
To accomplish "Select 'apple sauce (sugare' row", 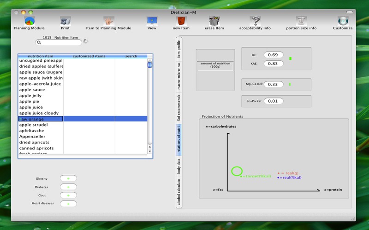I will click(83, 72).
